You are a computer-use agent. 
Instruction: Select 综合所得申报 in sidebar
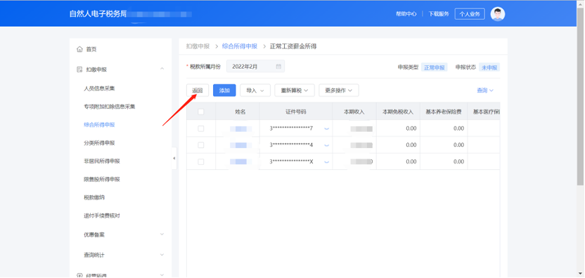pyautogui.click(x=99, y=125)
